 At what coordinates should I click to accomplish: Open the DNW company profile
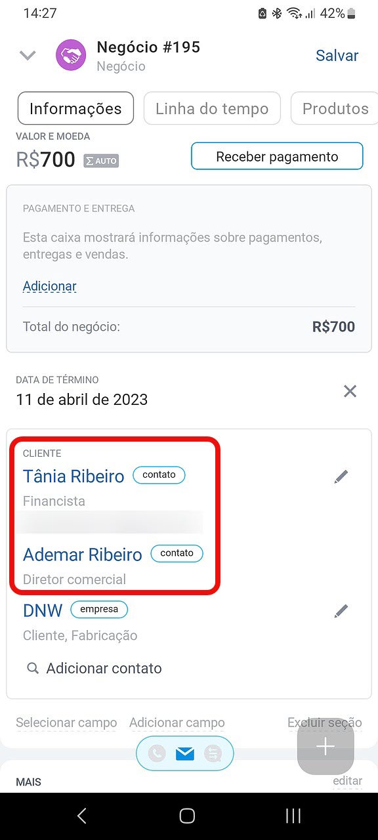(x=43, y=610)
